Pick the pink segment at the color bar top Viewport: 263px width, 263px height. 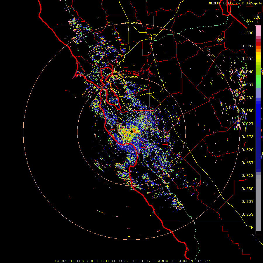click(x=258, y=31)
